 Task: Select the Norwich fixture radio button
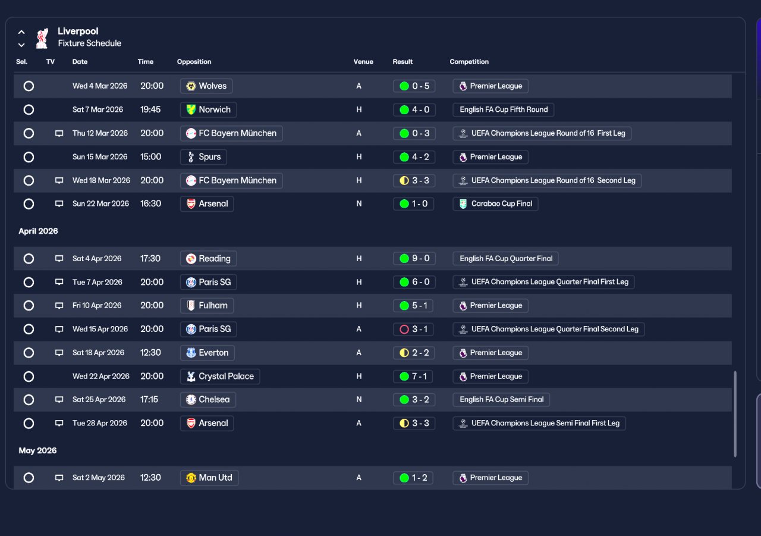point(29,109)
